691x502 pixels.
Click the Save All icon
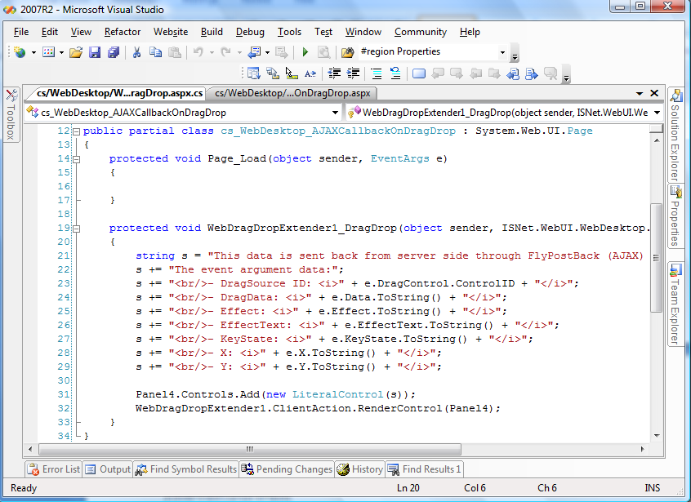(x=114, y=52)
